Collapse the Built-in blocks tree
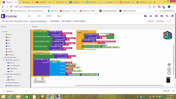The height and width of the screenshot is (99, 176). 2,32
